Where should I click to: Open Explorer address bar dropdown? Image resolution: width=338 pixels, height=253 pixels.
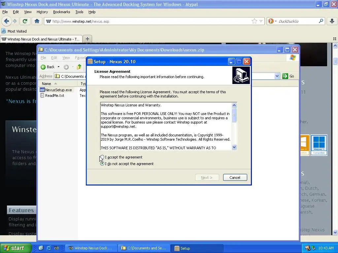[277, 76]
